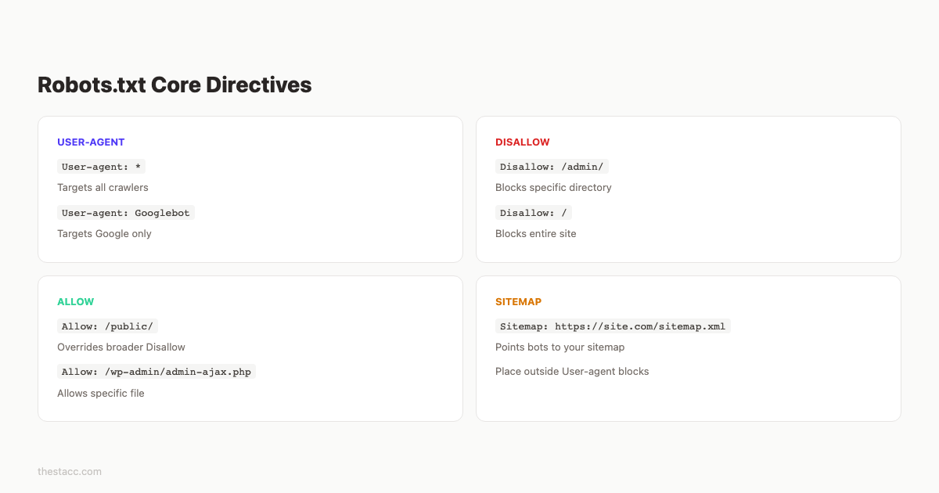Image resolution: width=939 pixels, height=493 pixels.
Task: Click the Targets Google only caption
Action: [x=104, y=233]
